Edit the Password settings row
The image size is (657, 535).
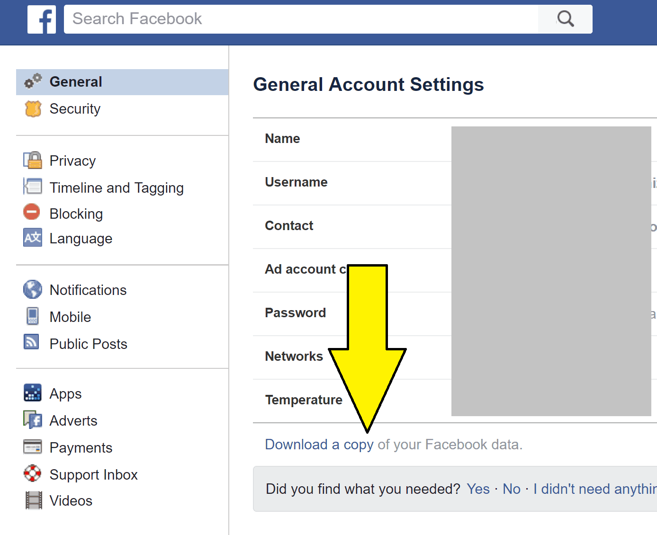click(x=455, y=313)
